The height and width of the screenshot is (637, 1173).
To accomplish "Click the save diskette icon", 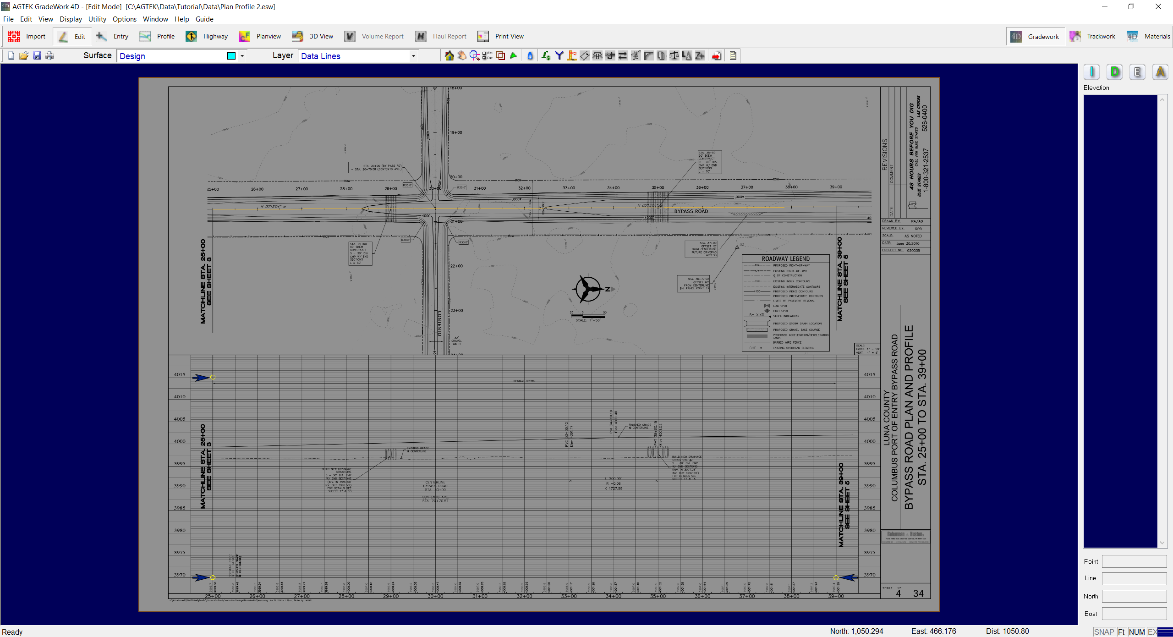I will click(x=37, y=56).
